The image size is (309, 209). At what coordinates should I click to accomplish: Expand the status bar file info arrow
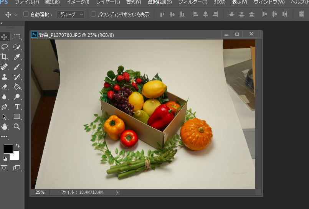click(117, 193)
